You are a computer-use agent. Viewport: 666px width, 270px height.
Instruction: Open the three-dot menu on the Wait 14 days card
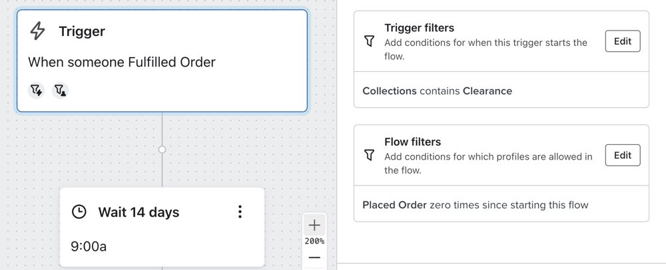[x=240, y=212]
